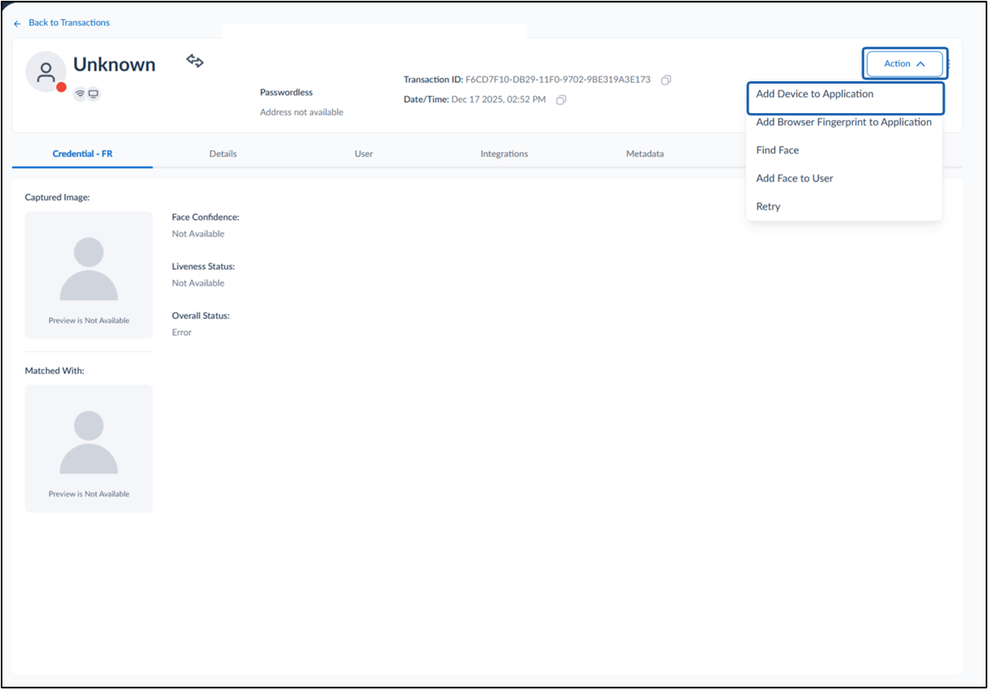Switch to the Integrations tab
Viewport: 988px width, 689px height.
point(504,154)
